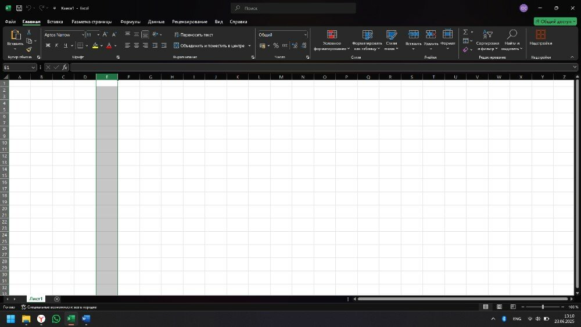
Task: Click the decrease indent icon
Action: point(155,45)
